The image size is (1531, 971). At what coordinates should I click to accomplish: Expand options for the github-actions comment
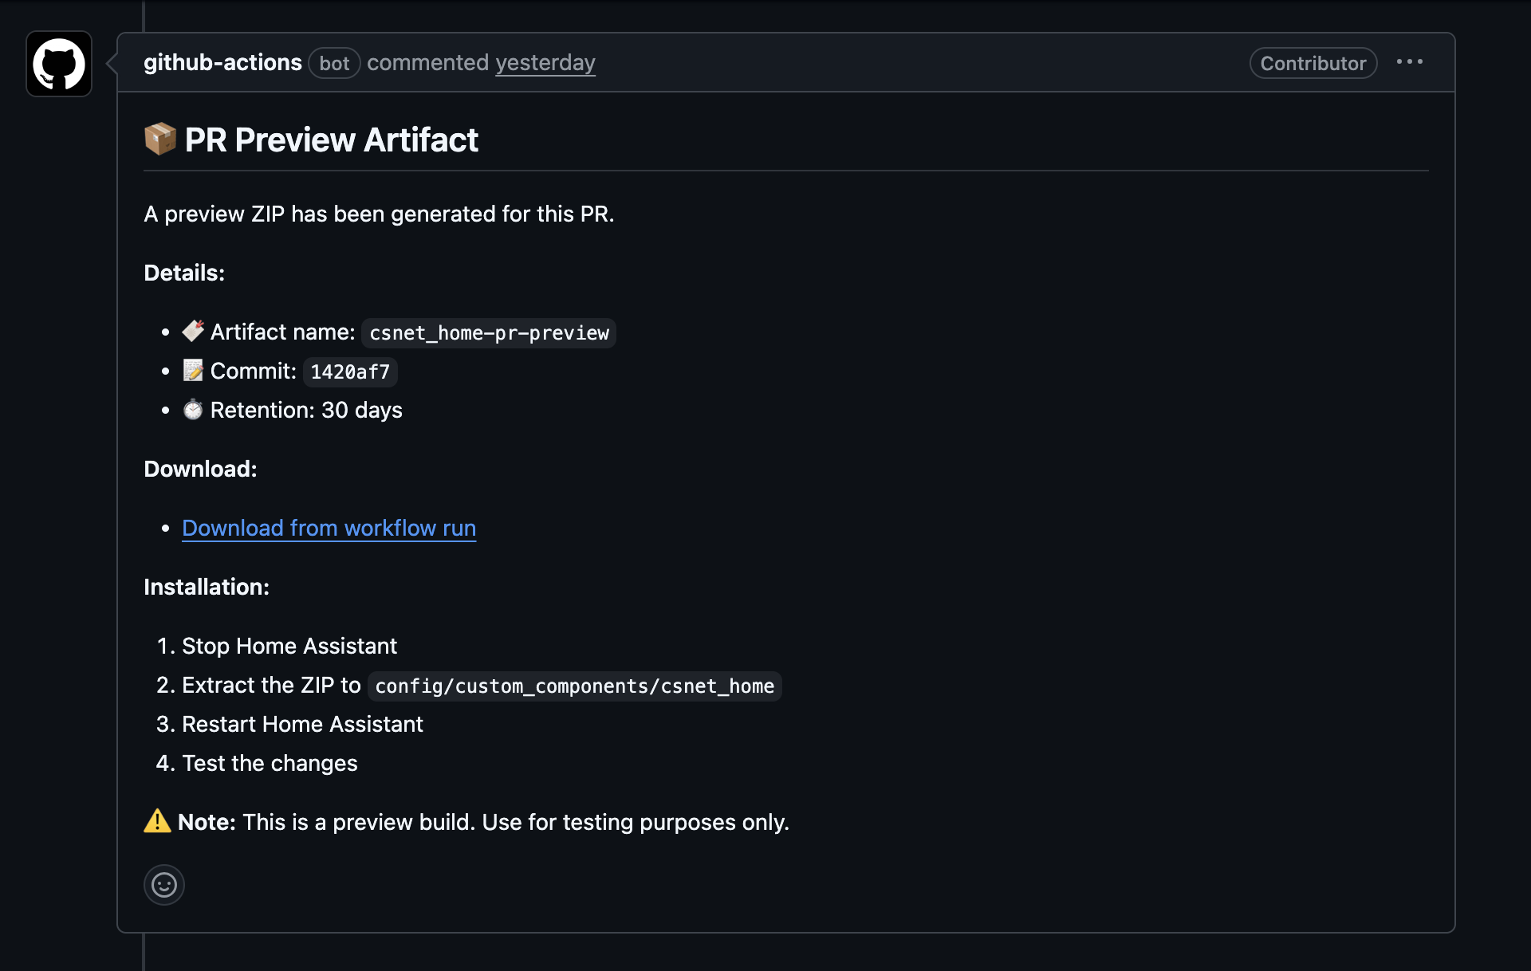pyautogui.click(x=1410, y=61)
